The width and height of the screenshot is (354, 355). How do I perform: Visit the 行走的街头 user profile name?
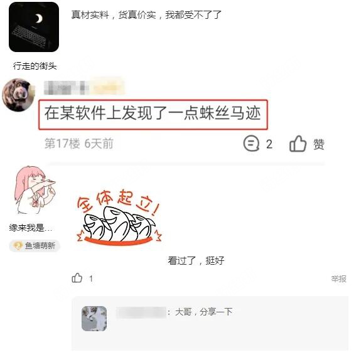pyautogui.click(x=35, y=66)
